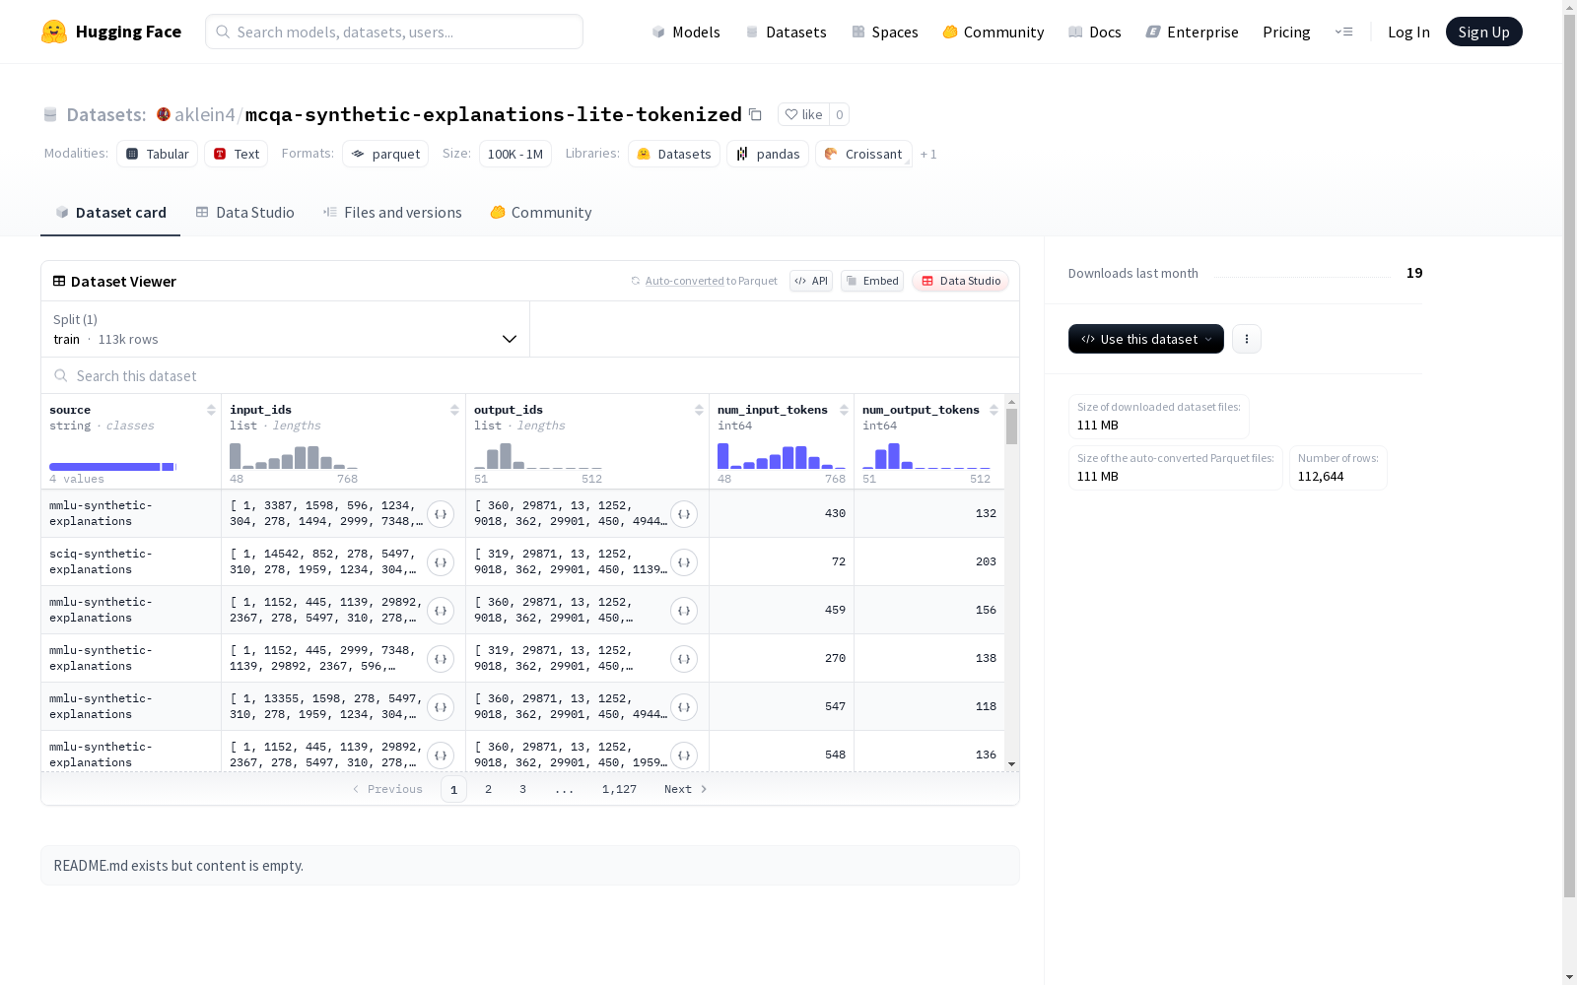Expand input_ids cell in the 459-token row
The image size is (1577, 985).
click(441, 611)
